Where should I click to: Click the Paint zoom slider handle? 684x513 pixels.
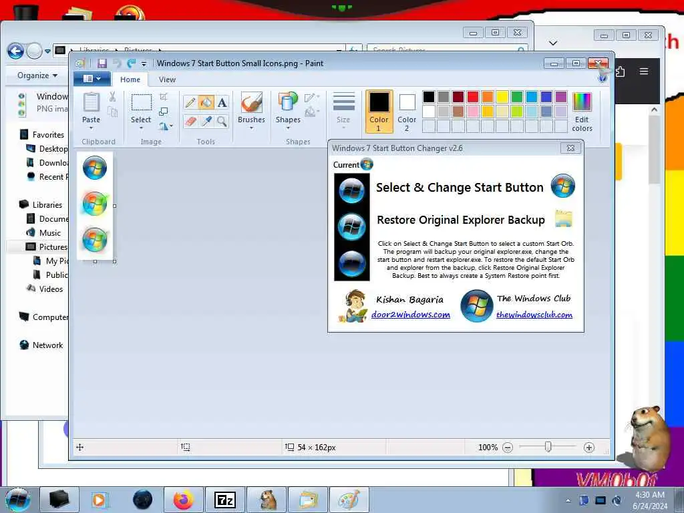pyautogui.click(x=548, y=447)
